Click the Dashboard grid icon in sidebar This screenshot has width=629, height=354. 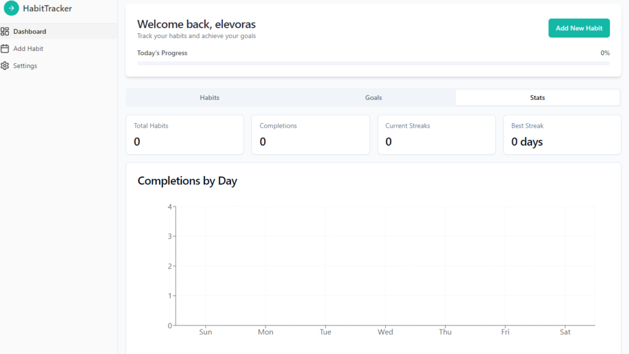[x=5, y=31]
